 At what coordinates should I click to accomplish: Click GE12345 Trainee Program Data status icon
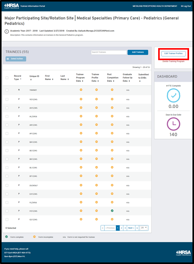[81, 219]
